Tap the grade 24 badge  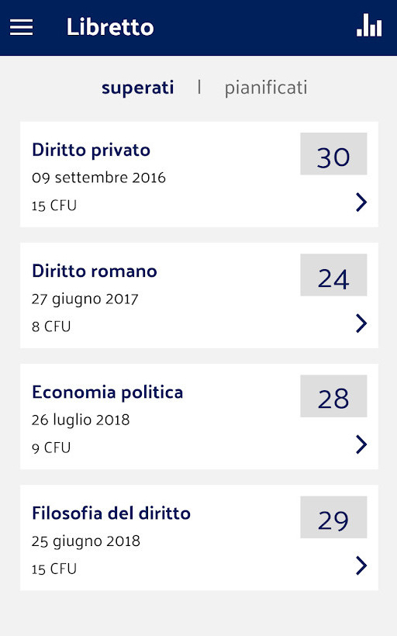tap(333, 275)
